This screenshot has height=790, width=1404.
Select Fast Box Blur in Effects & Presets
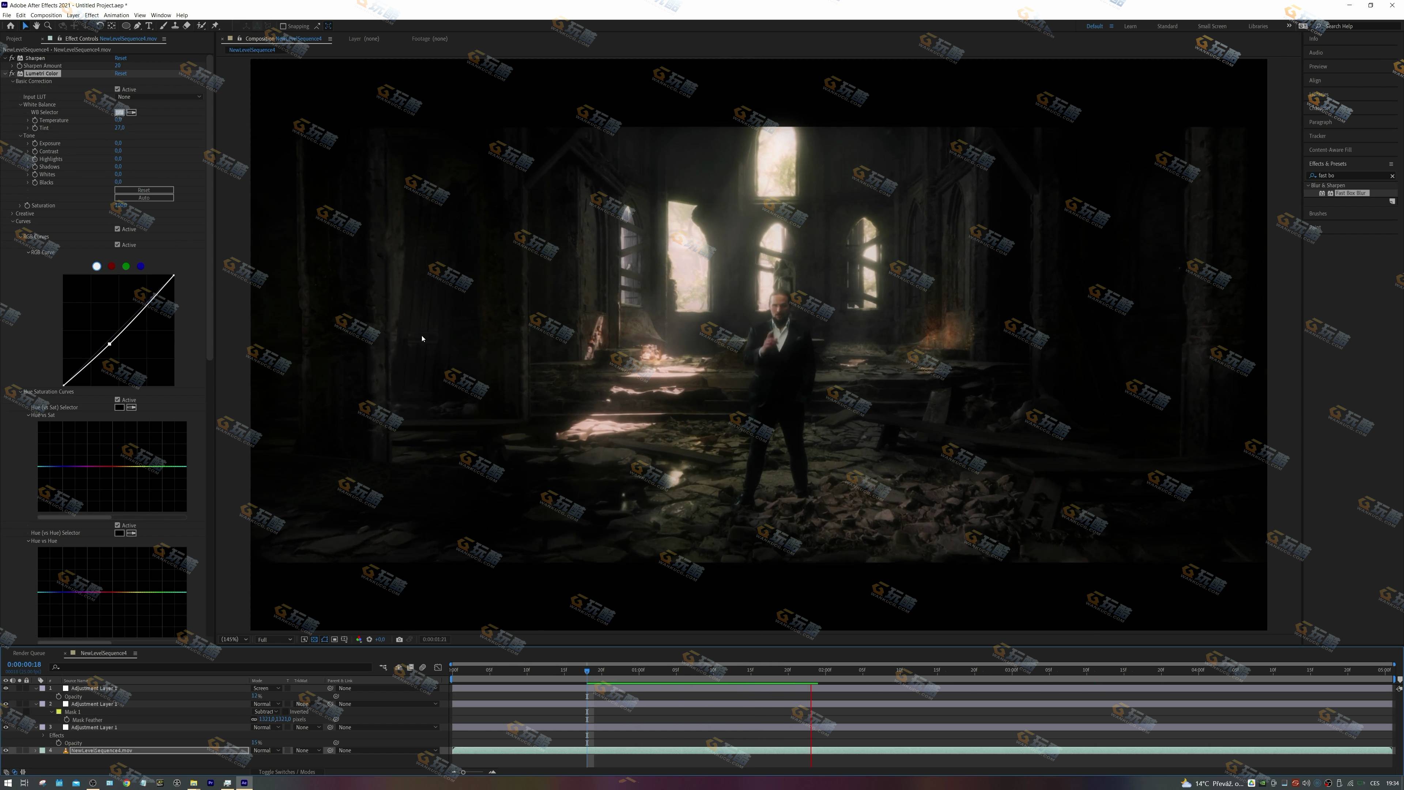click(x=1351, y=193)
